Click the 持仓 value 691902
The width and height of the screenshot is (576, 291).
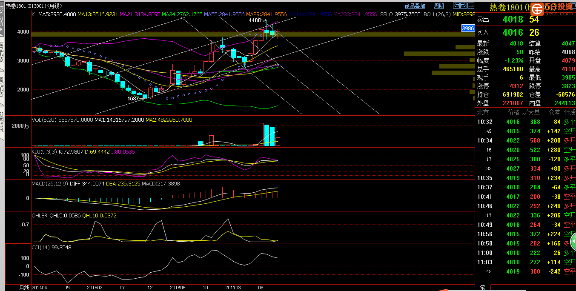coord(513,94)
